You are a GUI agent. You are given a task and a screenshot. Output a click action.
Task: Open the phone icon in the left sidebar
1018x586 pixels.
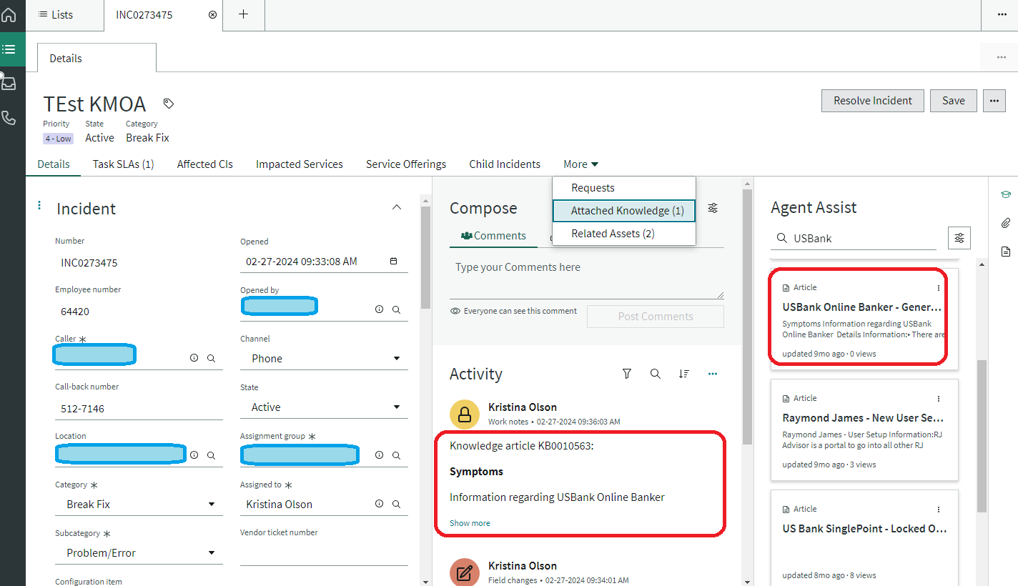[x=9, y=118]
